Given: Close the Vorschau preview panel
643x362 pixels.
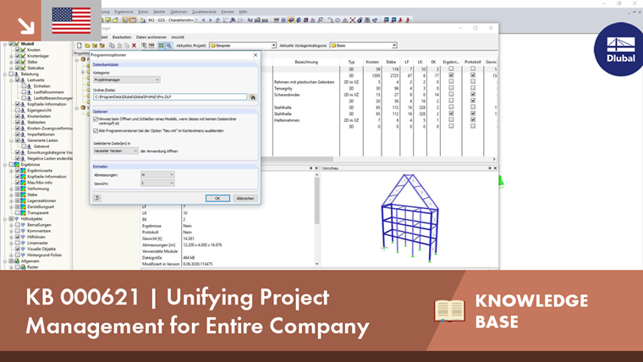Looking at the screenshot, I should (495, 168).
